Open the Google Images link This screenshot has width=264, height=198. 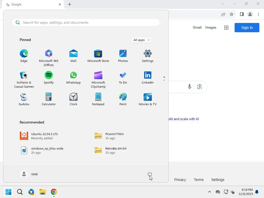(211, 27)
